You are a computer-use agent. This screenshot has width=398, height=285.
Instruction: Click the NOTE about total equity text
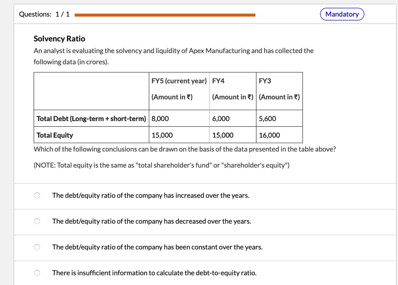(161, 165)
